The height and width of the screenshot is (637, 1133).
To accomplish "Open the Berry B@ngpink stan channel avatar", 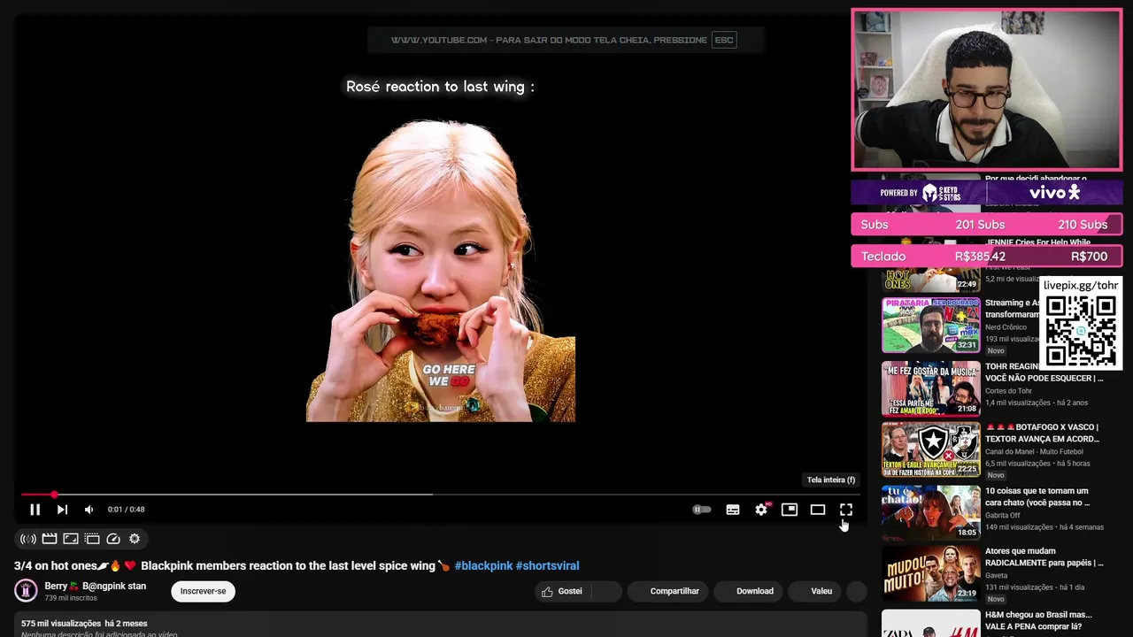I will 26,590.
